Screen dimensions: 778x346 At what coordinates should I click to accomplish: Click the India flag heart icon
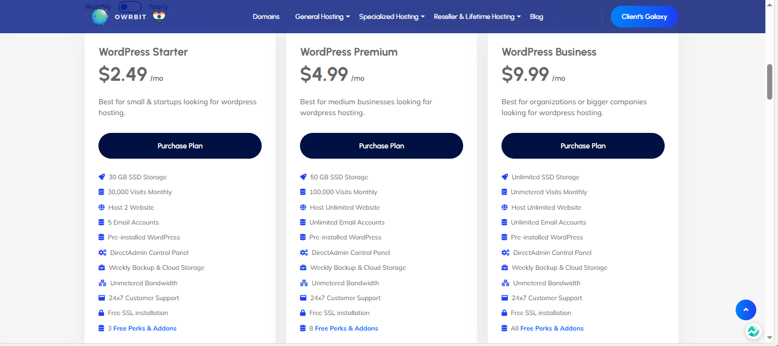tap(159, 16)
